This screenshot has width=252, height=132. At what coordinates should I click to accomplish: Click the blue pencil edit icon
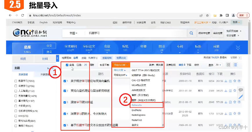pos(241,97)
